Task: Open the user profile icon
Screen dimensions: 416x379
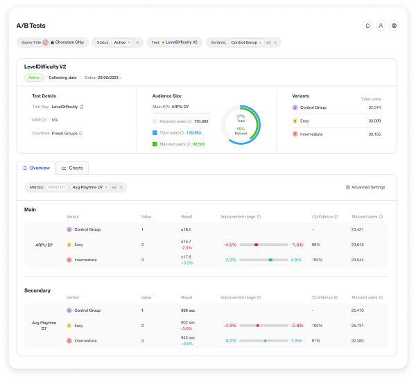Action: (381, 26)
